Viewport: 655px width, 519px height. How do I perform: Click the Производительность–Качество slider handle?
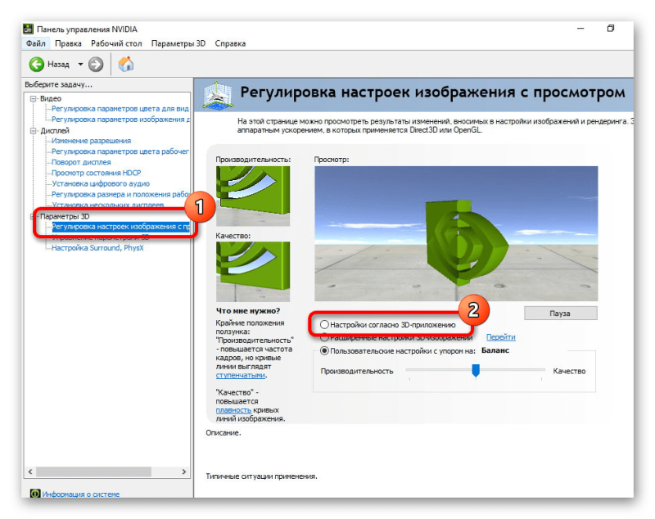click(x=476, y=370)
